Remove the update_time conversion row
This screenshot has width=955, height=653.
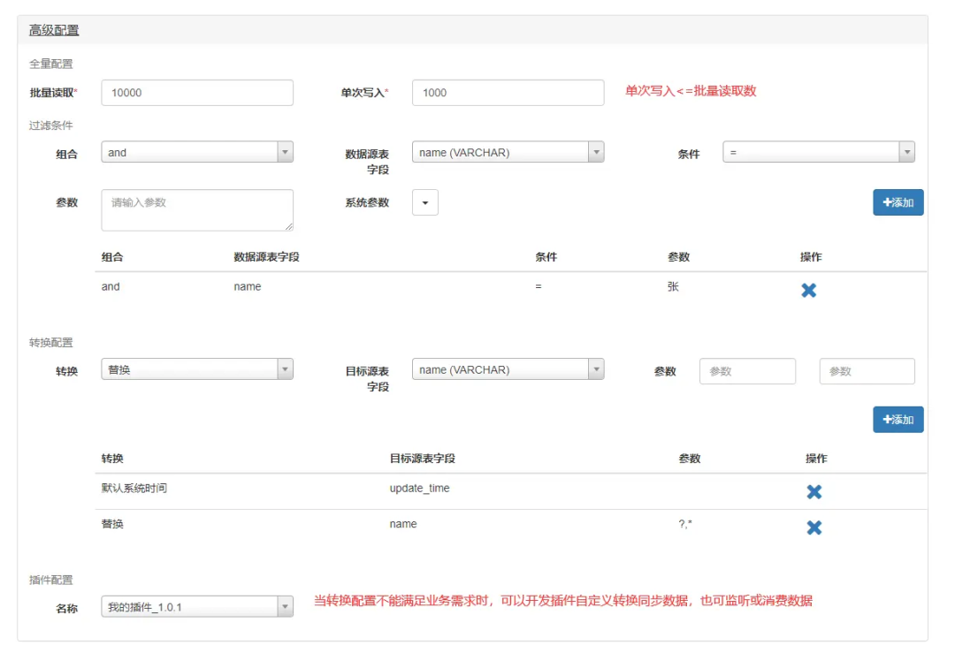pos(814,491)
